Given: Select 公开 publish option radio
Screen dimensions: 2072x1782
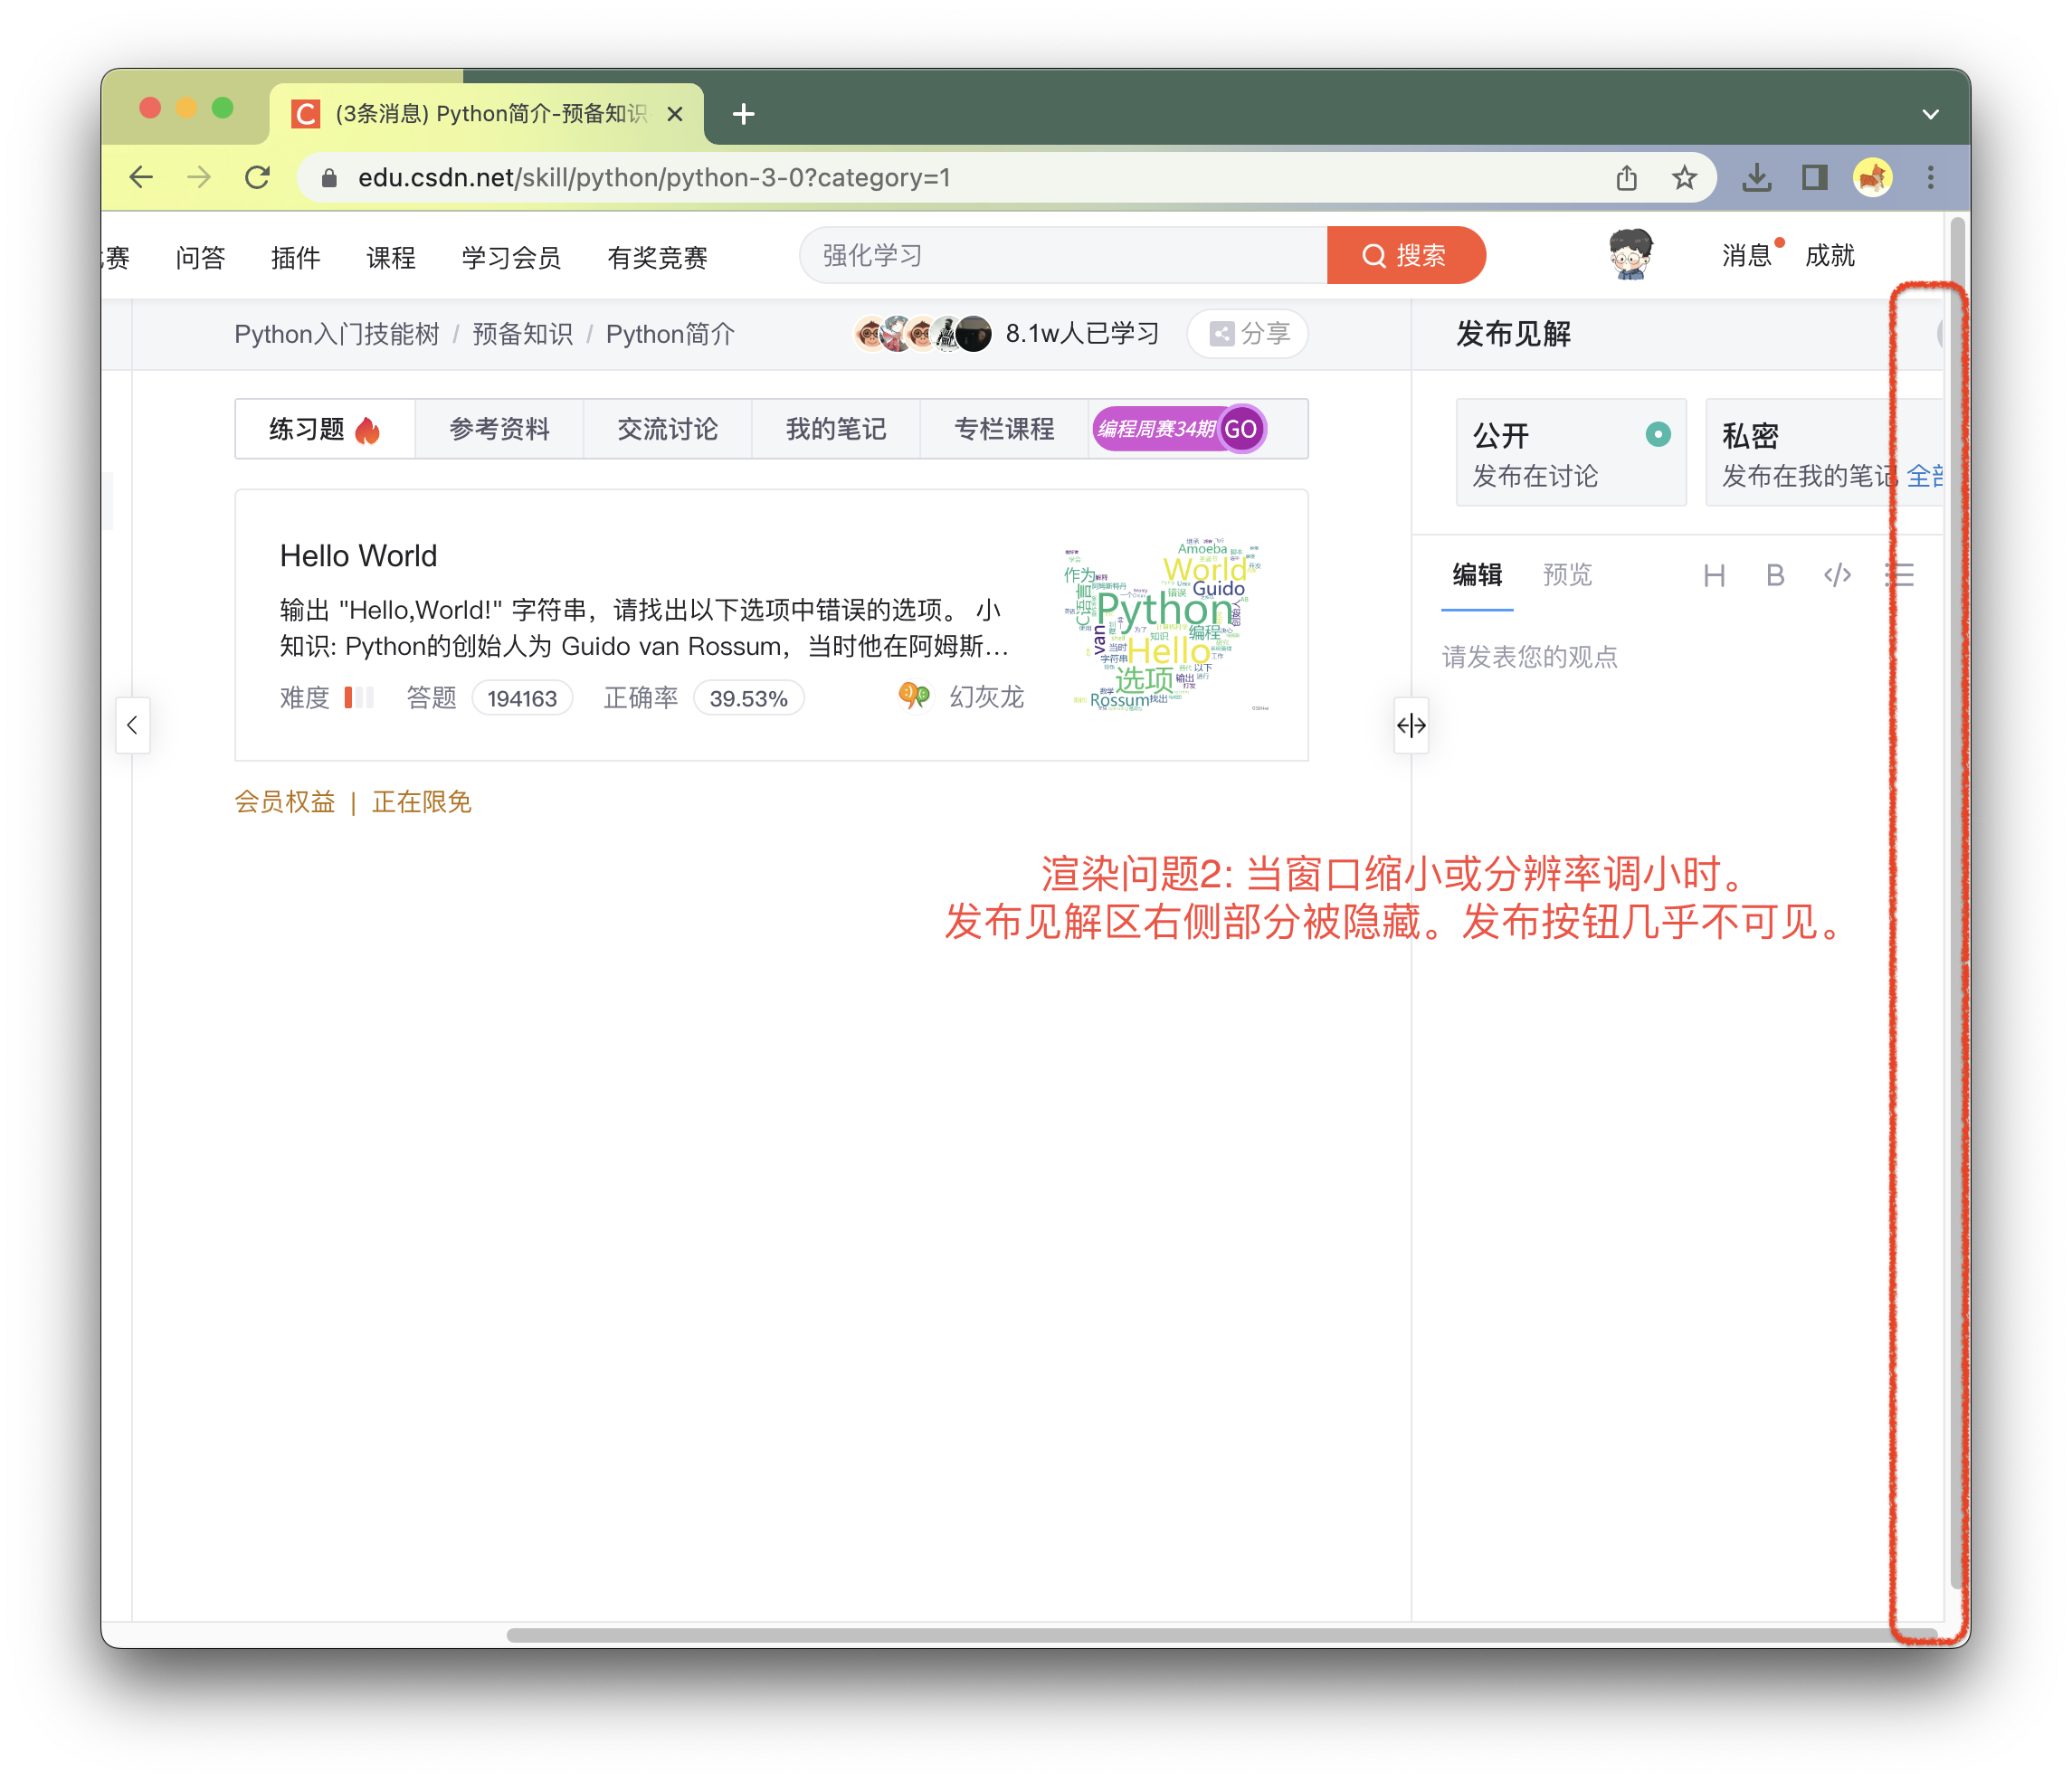Looking at the screenshot, I should click(1657, 434).
